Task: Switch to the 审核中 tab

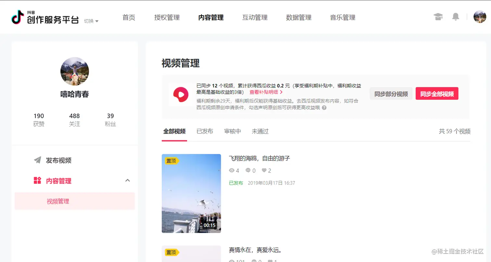Action: 233,131
